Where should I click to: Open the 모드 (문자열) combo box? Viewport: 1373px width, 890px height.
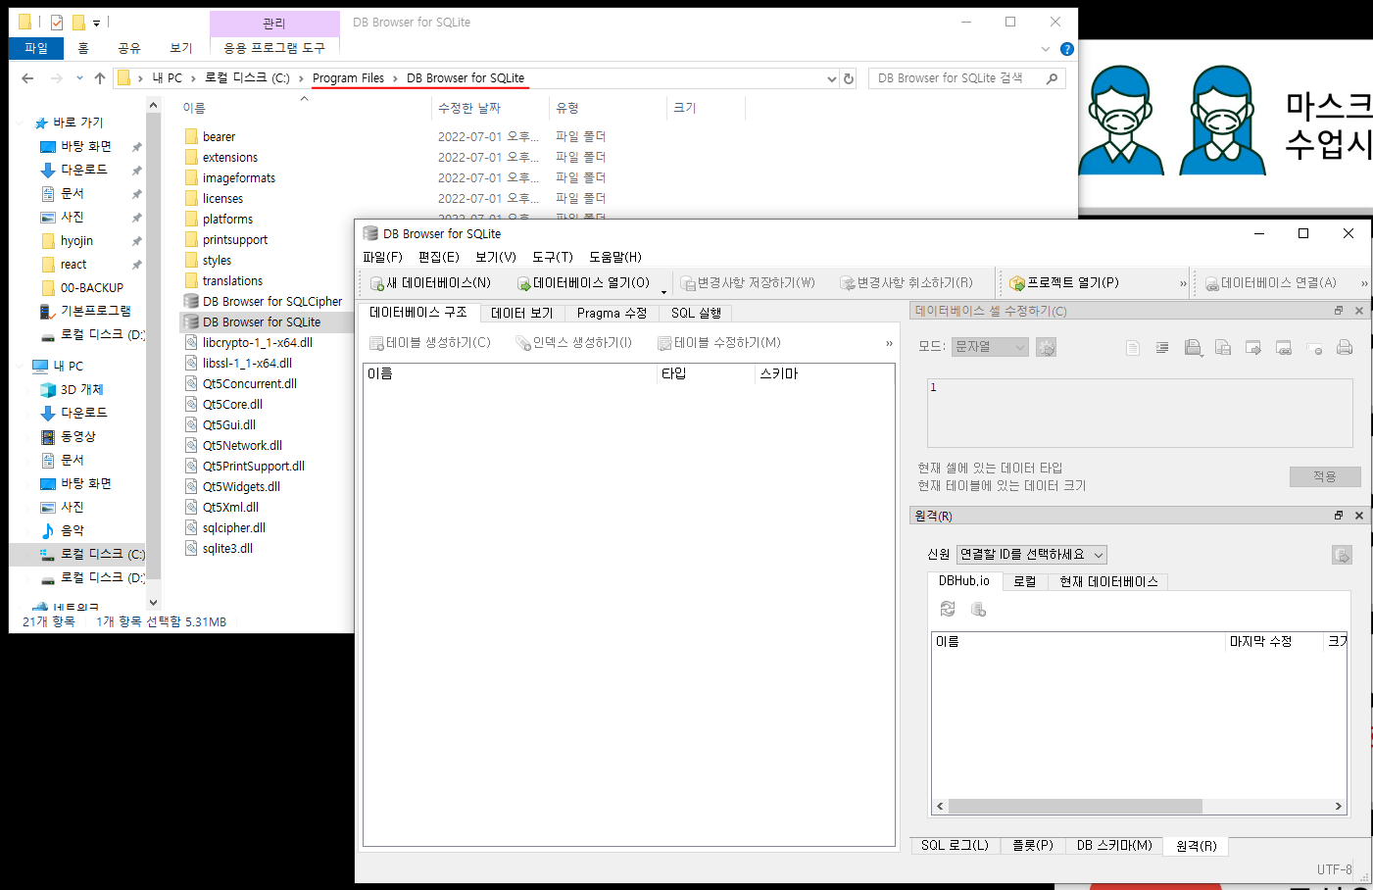pos(990,347)
